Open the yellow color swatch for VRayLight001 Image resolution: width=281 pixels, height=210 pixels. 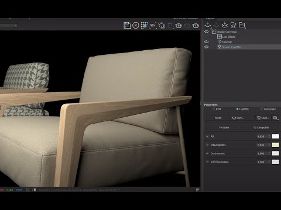tap(276, 145)
